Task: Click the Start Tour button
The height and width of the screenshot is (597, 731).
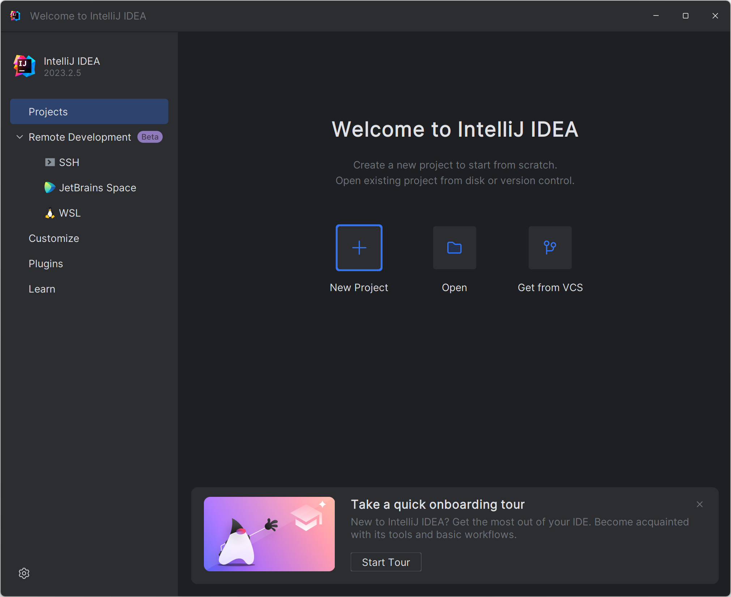Action: 386,562
